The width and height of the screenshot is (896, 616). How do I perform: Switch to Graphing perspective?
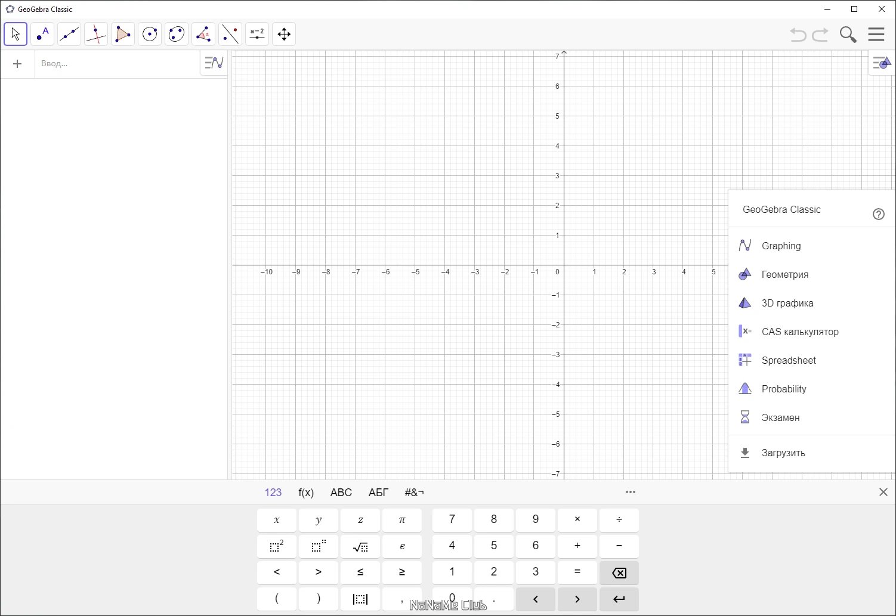[812, 246]
